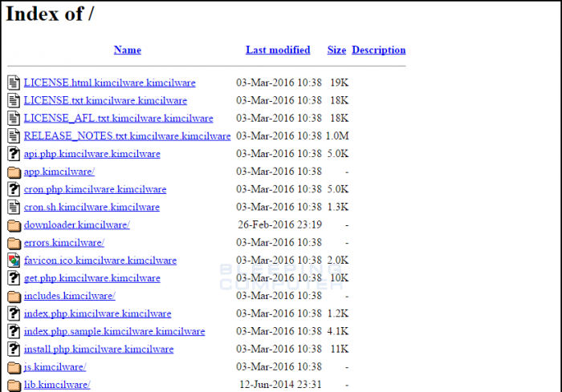The width and height of the screenshot is (562, 392).
Task: Browse into the includes.kimcilware/ directory
Action: [x=69, y=296]
